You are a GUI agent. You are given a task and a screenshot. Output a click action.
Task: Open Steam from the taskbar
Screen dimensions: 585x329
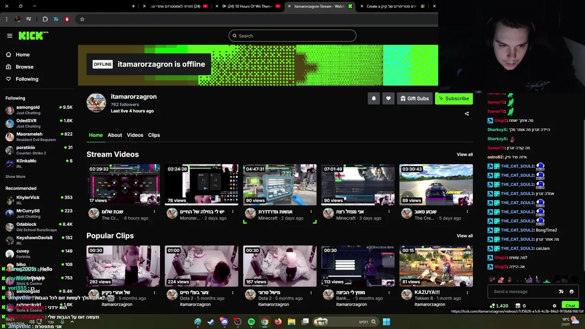pos(211,322)
